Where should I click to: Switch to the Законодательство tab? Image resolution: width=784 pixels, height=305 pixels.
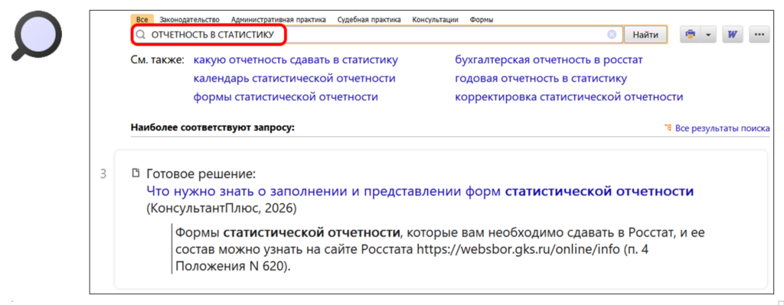(x=190, y=20)
